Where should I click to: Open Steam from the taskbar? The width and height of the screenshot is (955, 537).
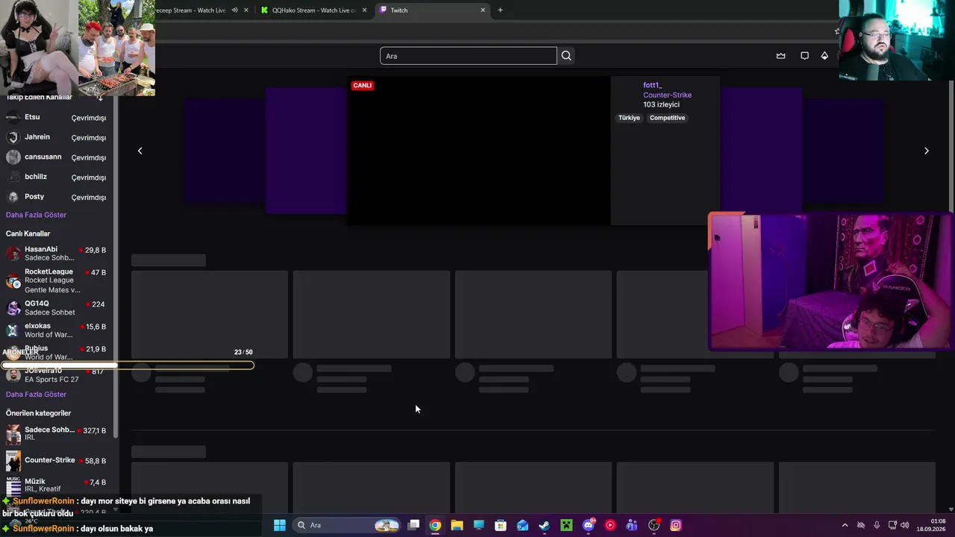(545, 525)
